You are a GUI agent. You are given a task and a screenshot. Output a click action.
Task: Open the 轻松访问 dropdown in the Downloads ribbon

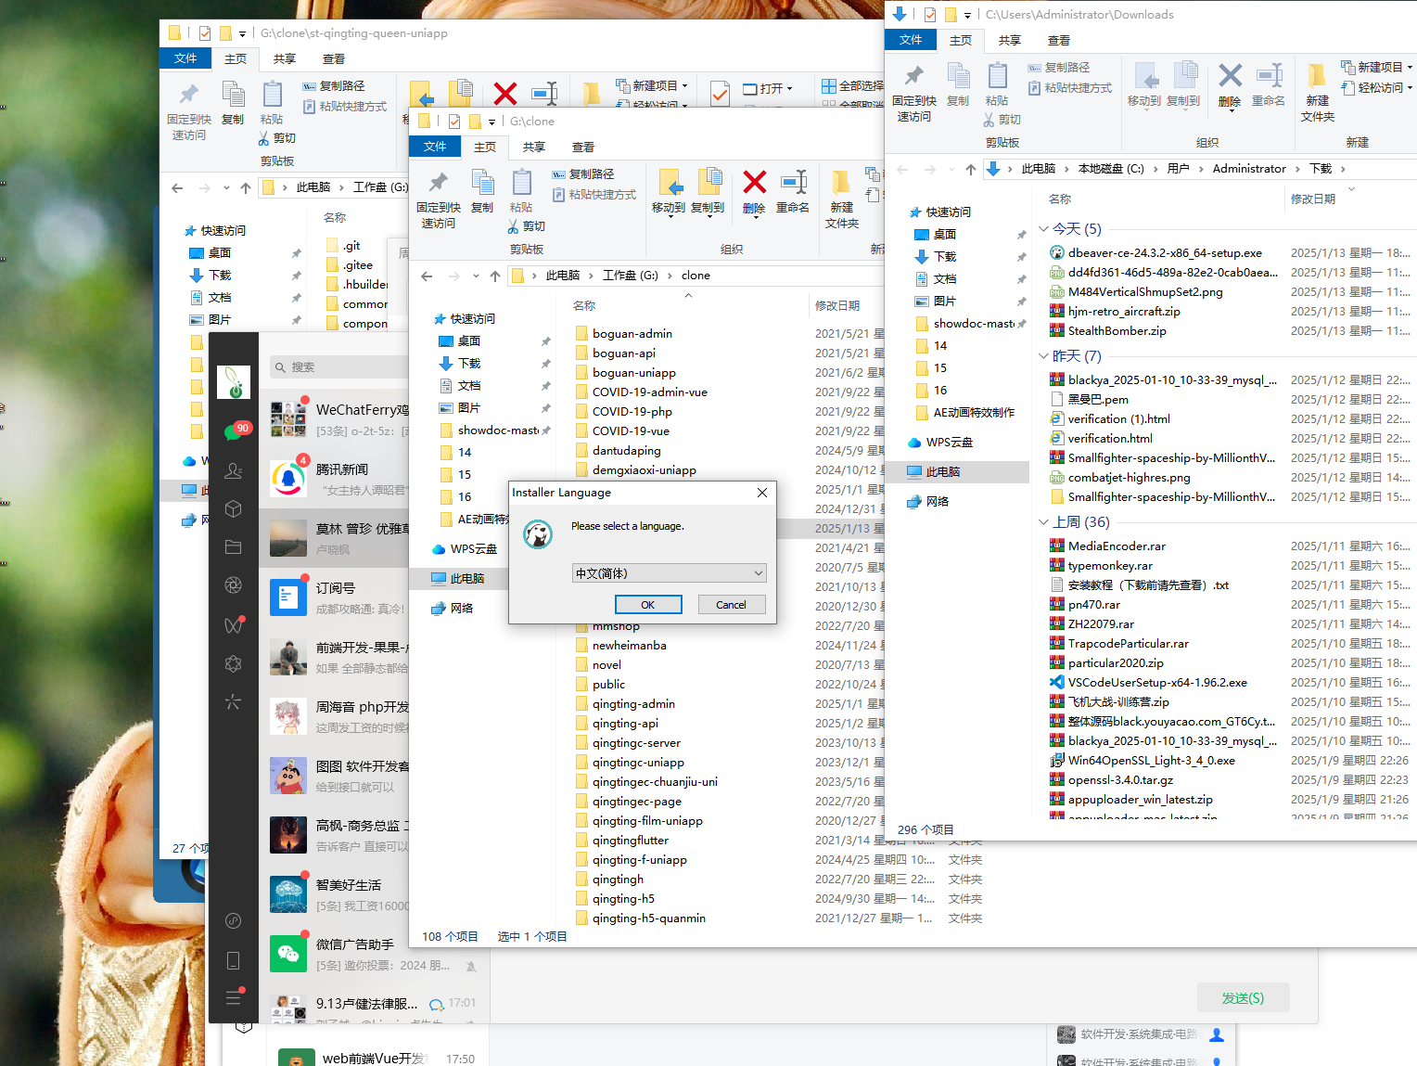[1376, 88]
